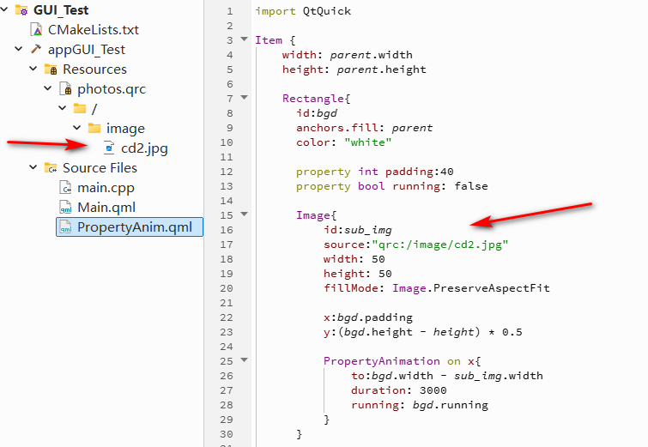Collapse the Resources folder chevron
Screen dimensions: 648x447
click(x=33, y=68)
